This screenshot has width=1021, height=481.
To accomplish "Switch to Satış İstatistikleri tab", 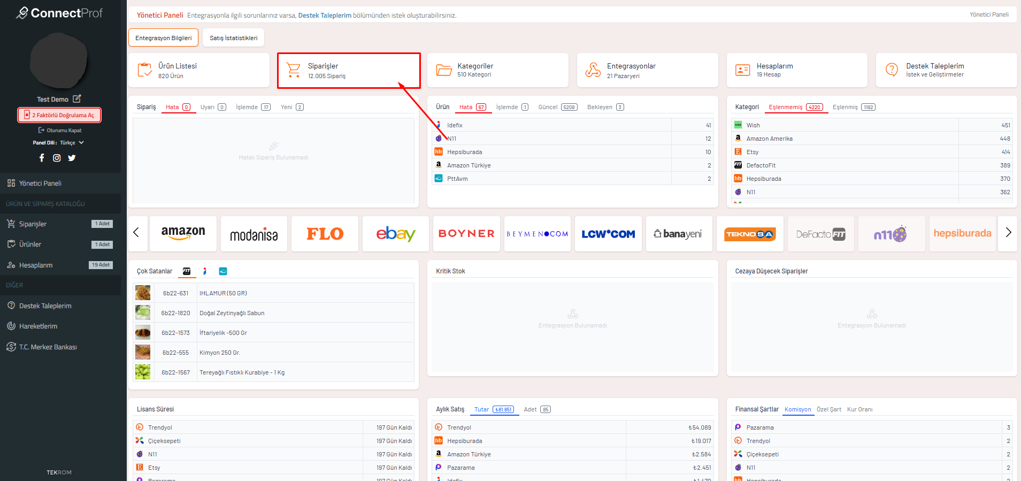I will (233, 38).
